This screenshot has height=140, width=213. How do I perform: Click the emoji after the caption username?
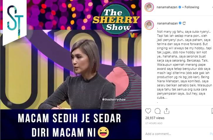point(184,23)
